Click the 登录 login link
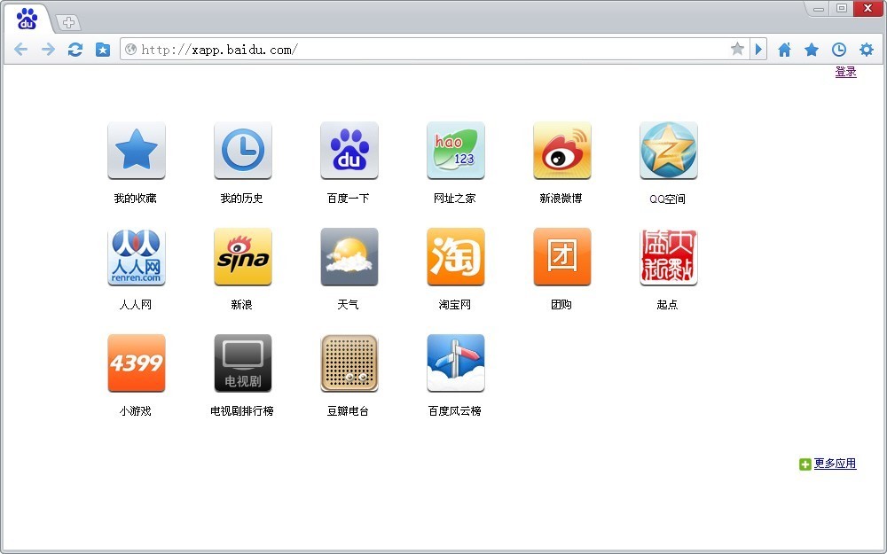This screenshot has height=554, width=887. point(845,72)
